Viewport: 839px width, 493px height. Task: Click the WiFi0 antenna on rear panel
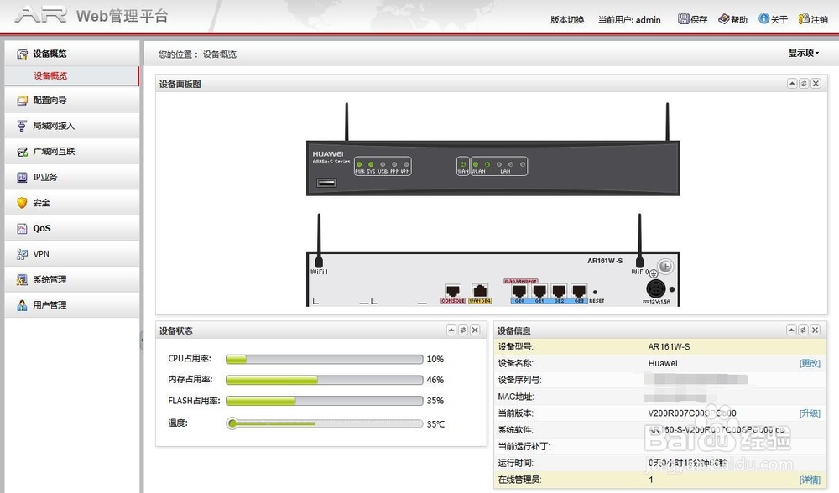(639, 241)
